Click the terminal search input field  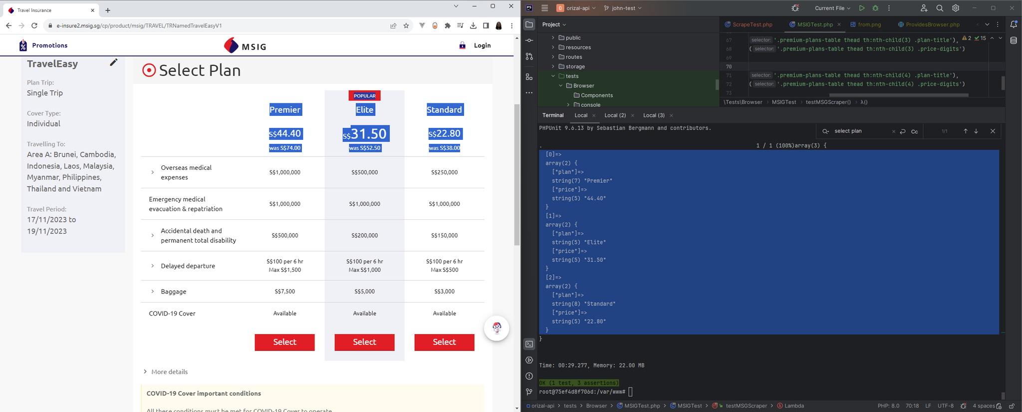point(862,131)
